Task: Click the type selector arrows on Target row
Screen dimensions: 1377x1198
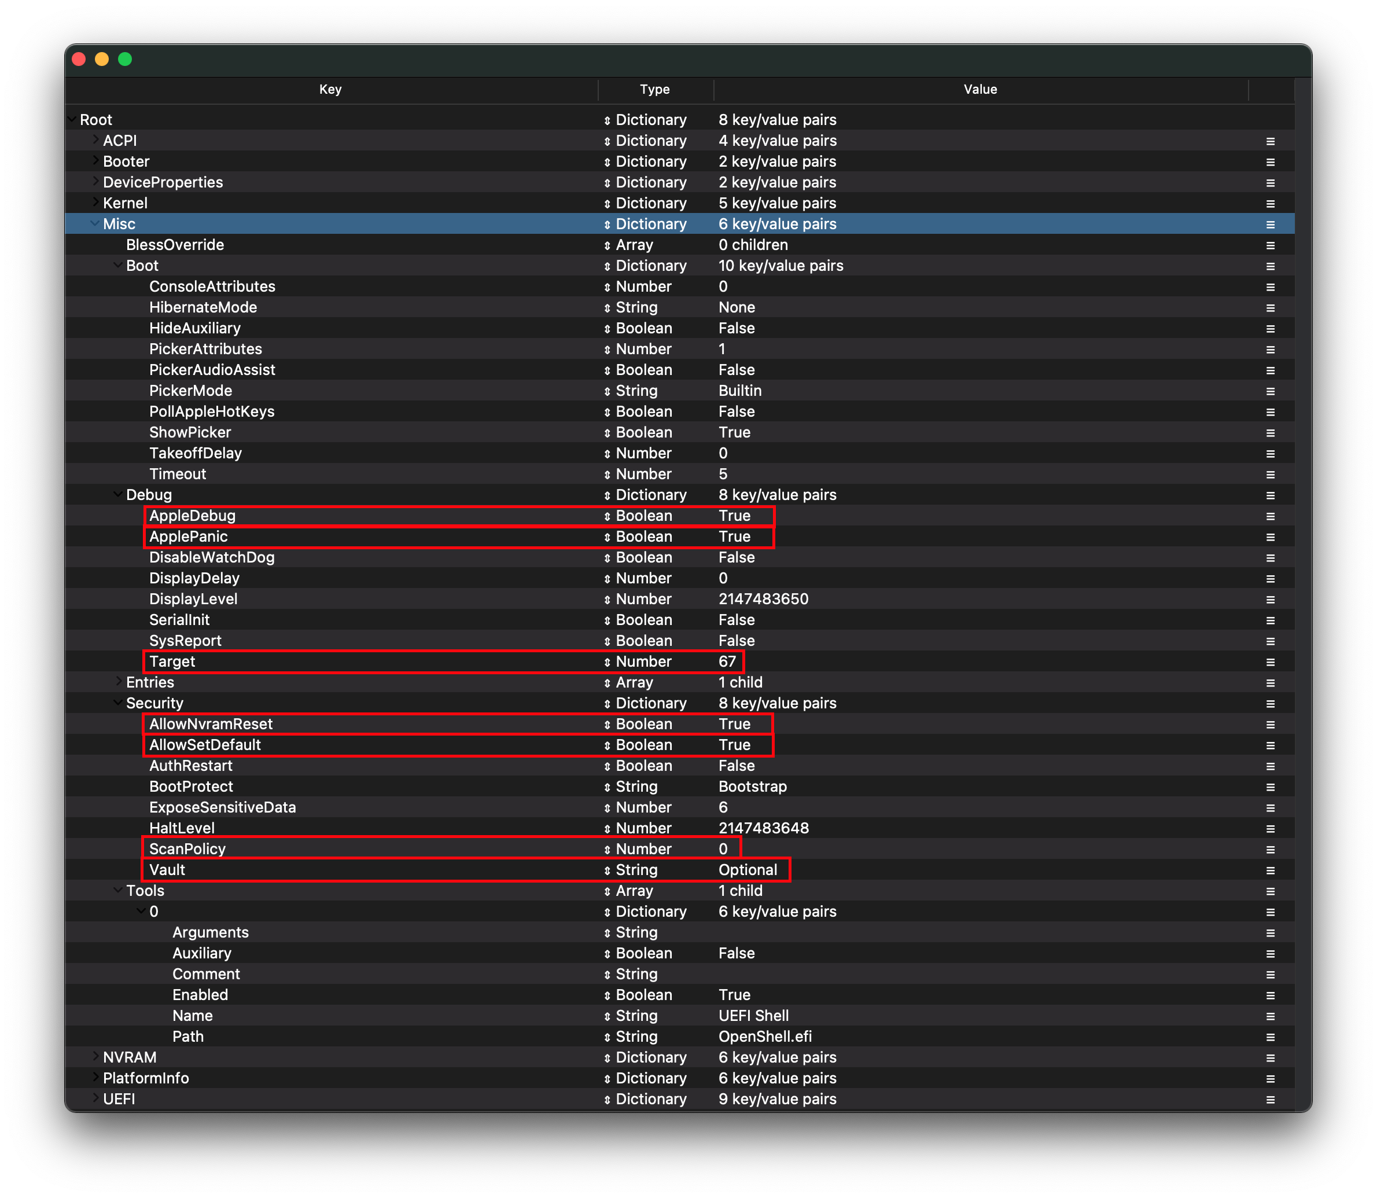Action: 607,662
